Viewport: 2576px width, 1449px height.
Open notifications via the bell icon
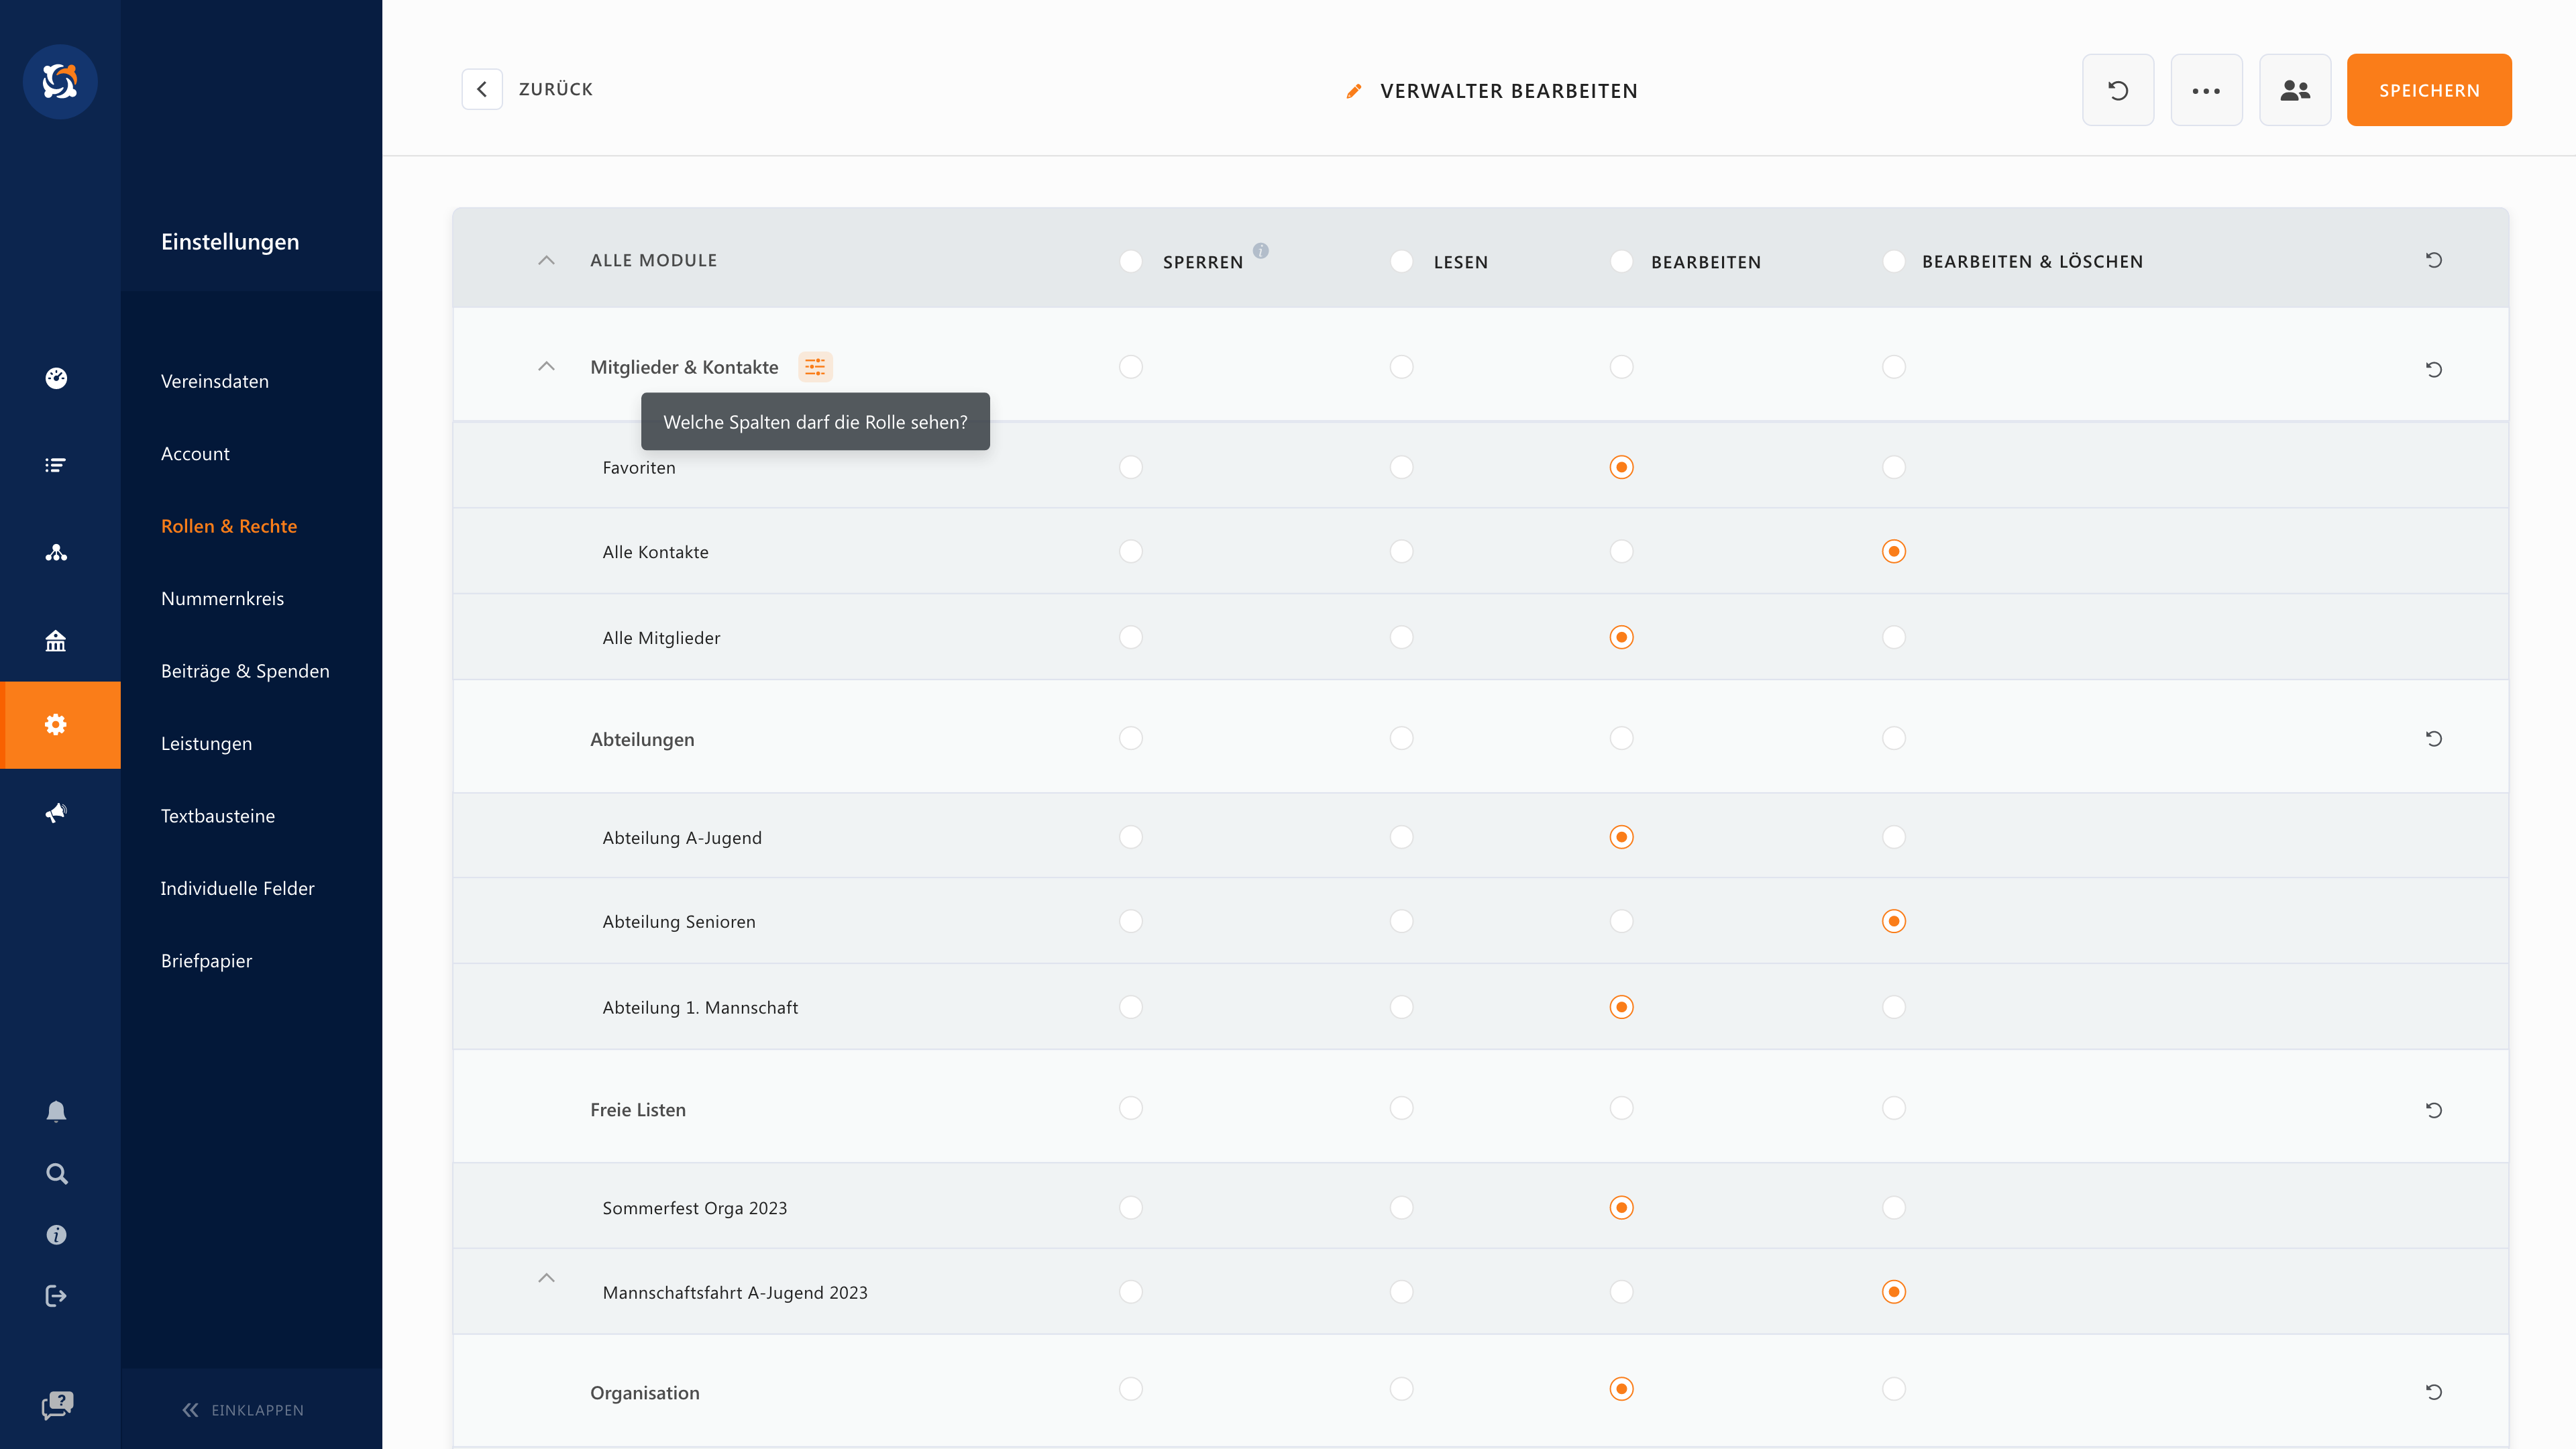tap(56, 1111)
